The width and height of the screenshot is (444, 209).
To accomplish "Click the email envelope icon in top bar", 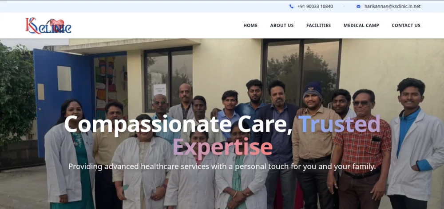I will pyautogui.click(x=358, y=6).
